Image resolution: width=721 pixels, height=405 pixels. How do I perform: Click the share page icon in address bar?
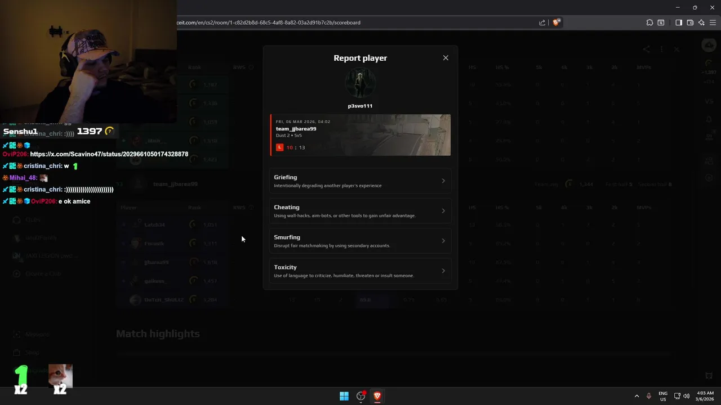coord(542,22)
